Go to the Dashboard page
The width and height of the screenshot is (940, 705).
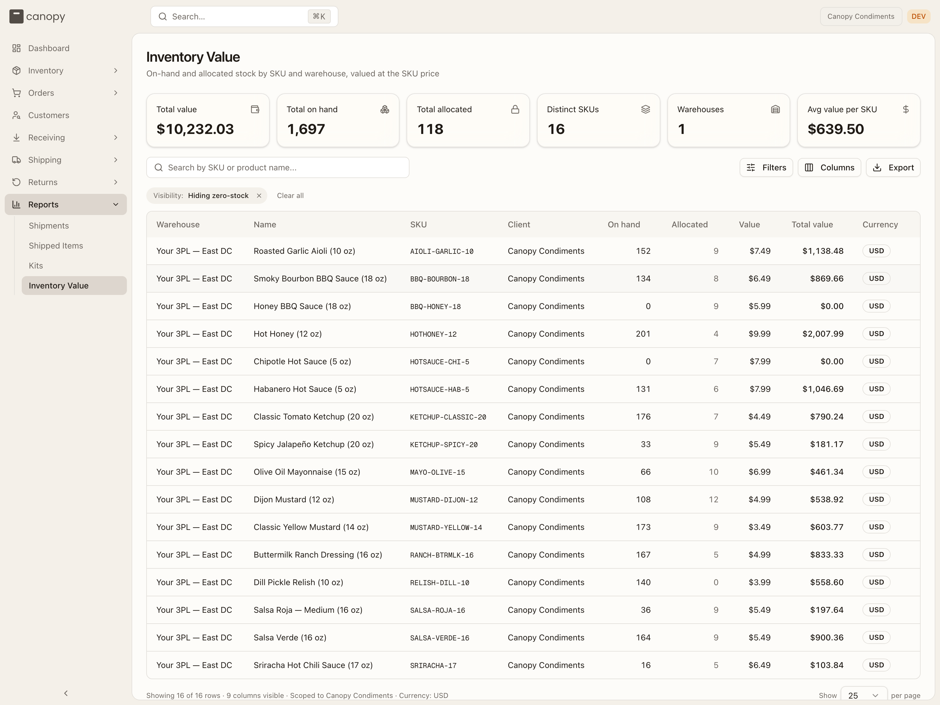click(66, 48)
